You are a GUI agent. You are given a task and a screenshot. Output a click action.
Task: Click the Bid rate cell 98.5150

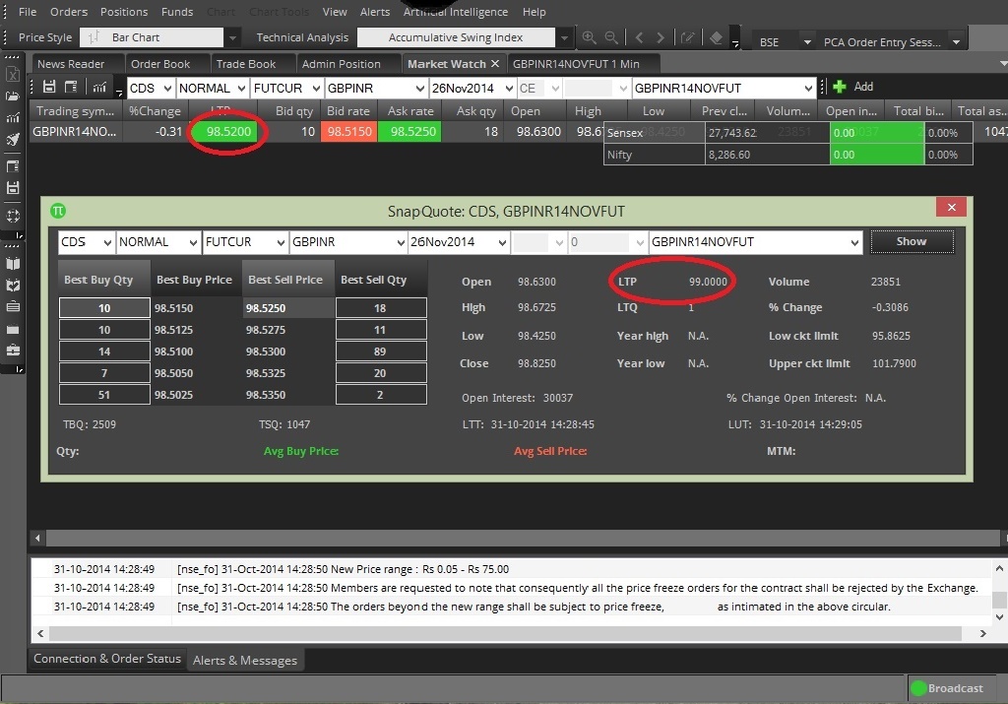[349, 132]
